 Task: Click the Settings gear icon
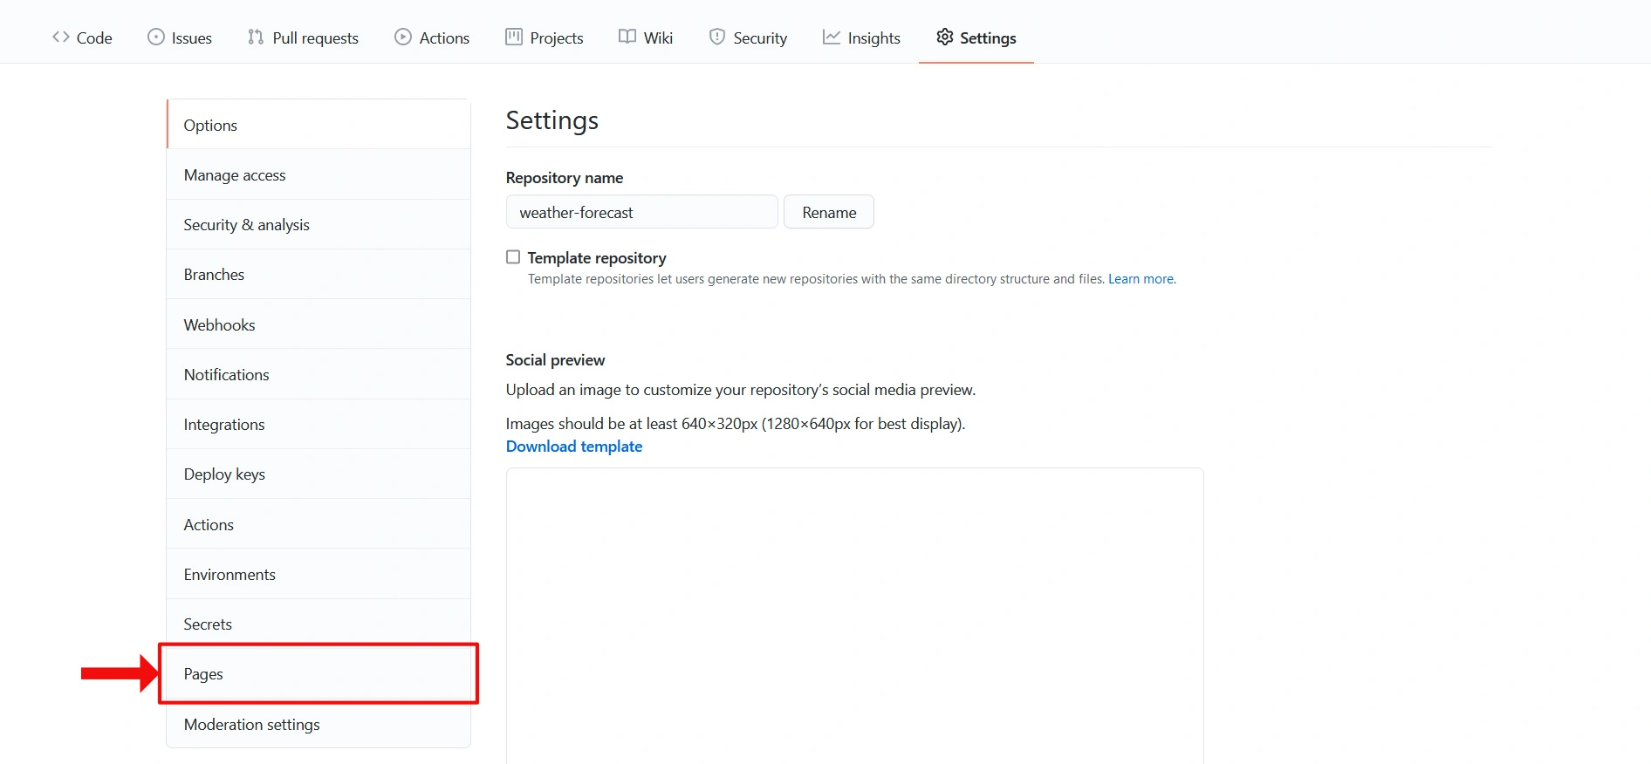(x=945, y=37)
